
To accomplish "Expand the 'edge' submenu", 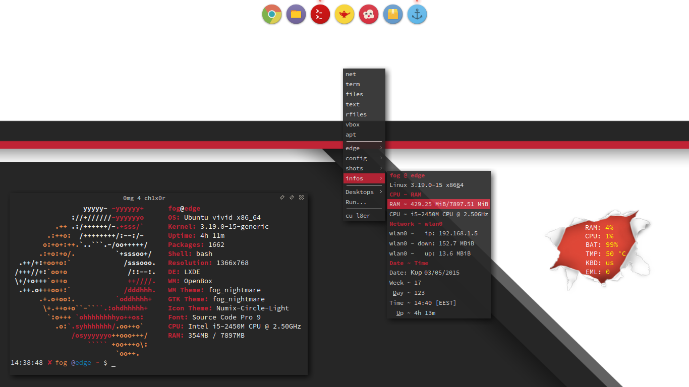I will click(x=364, y=148).
